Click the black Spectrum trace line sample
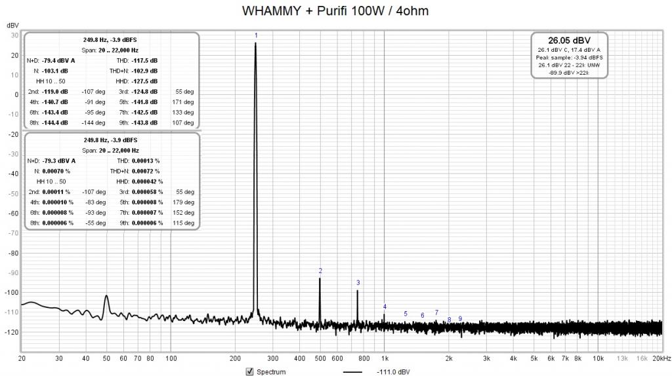This screenshot has height=376, width=672. pos(352,372)
